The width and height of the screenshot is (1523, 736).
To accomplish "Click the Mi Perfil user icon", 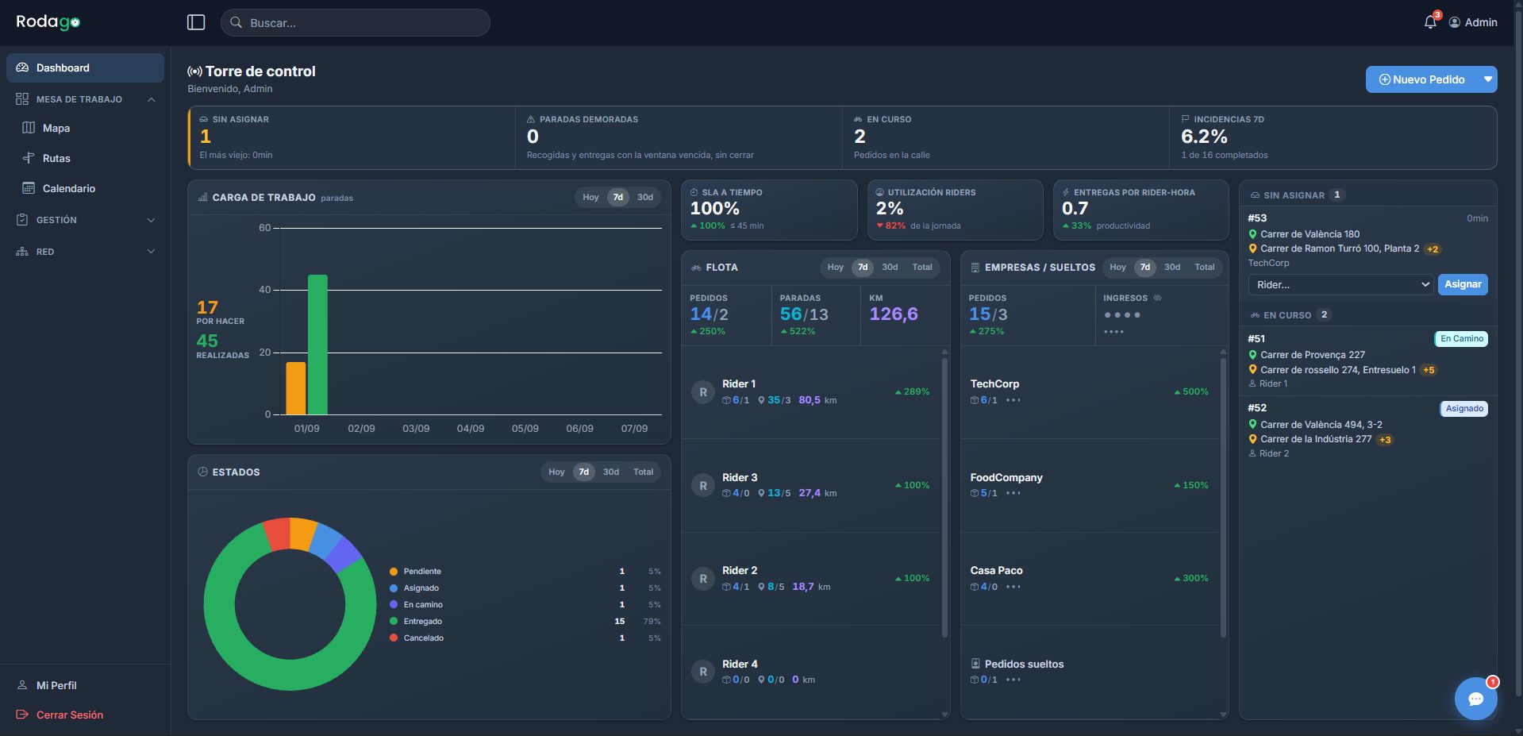I will (x=22, y=685).
